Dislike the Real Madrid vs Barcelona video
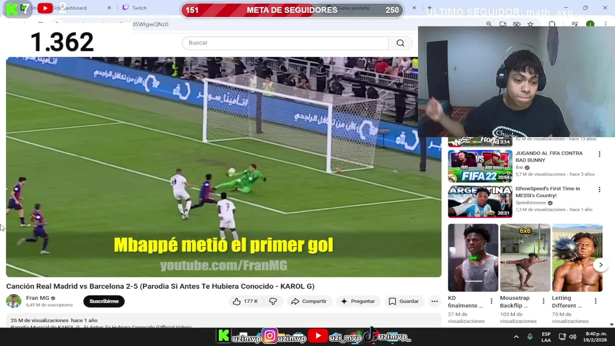Screen dimensions: 615x346 [x=273, y=301]
